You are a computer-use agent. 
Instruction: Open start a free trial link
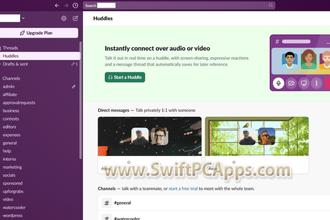tap(183, 189)
